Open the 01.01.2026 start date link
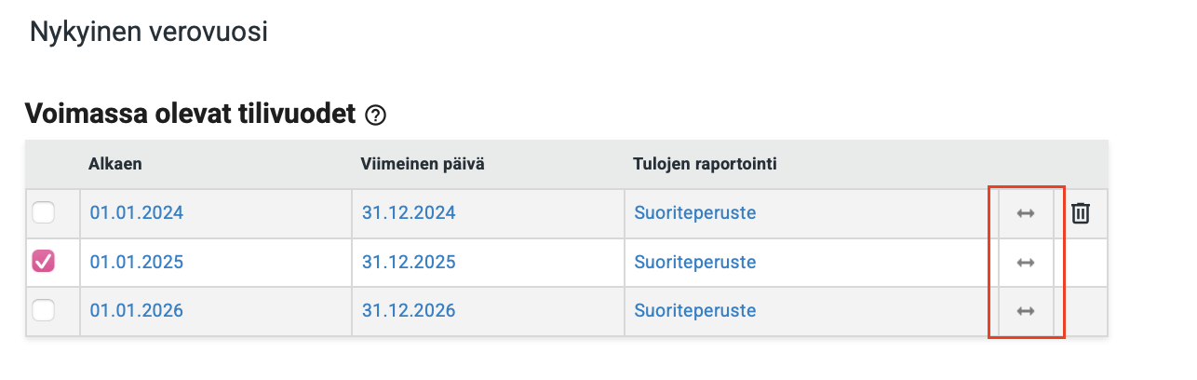 pos(137,311)
